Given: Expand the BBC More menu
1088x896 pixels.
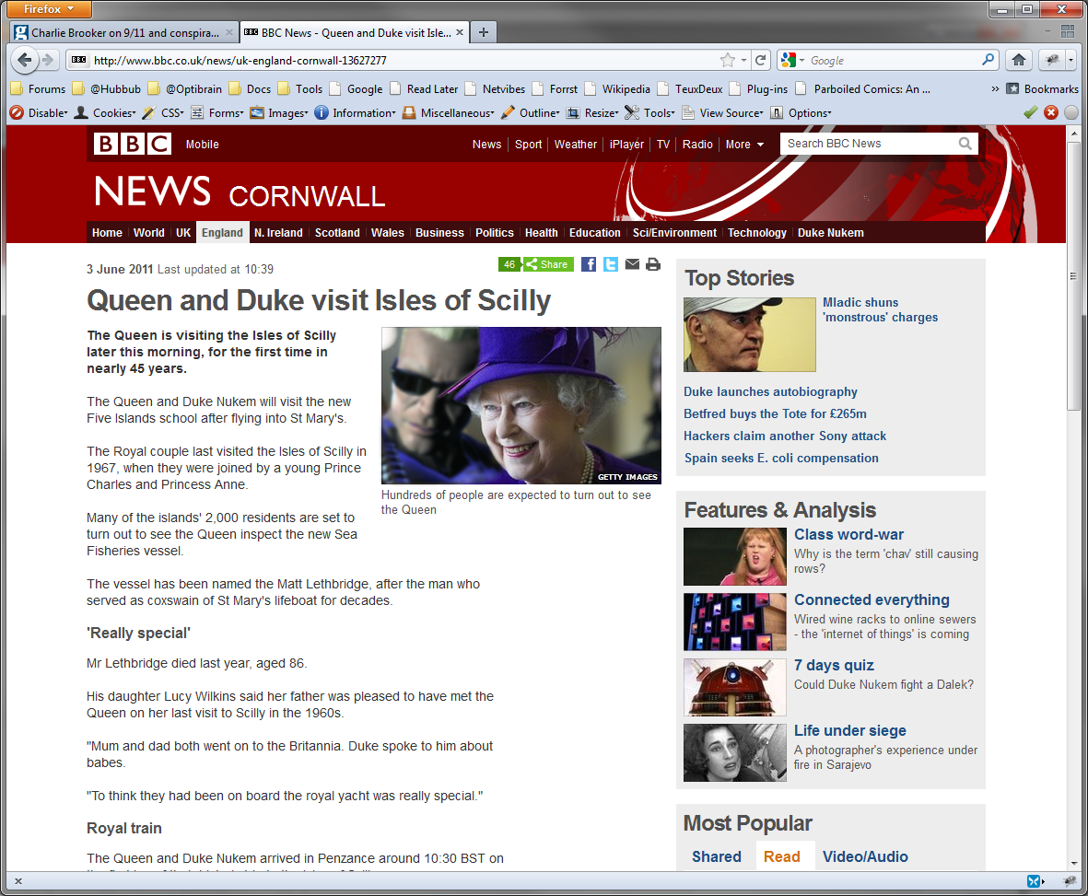Looking at the screenshot, I should (x=744, y=145).
